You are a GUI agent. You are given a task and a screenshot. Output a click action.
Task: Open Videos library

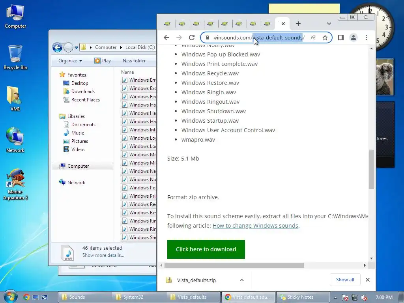pos(78,150)
